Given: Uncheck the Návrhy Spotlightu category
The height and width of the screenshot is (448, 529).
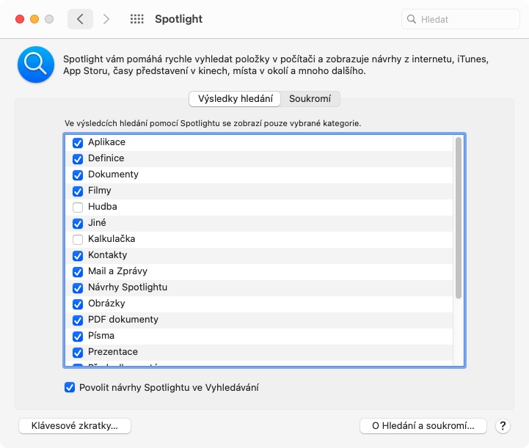Looking at the screenshot, I should point(78,287).
